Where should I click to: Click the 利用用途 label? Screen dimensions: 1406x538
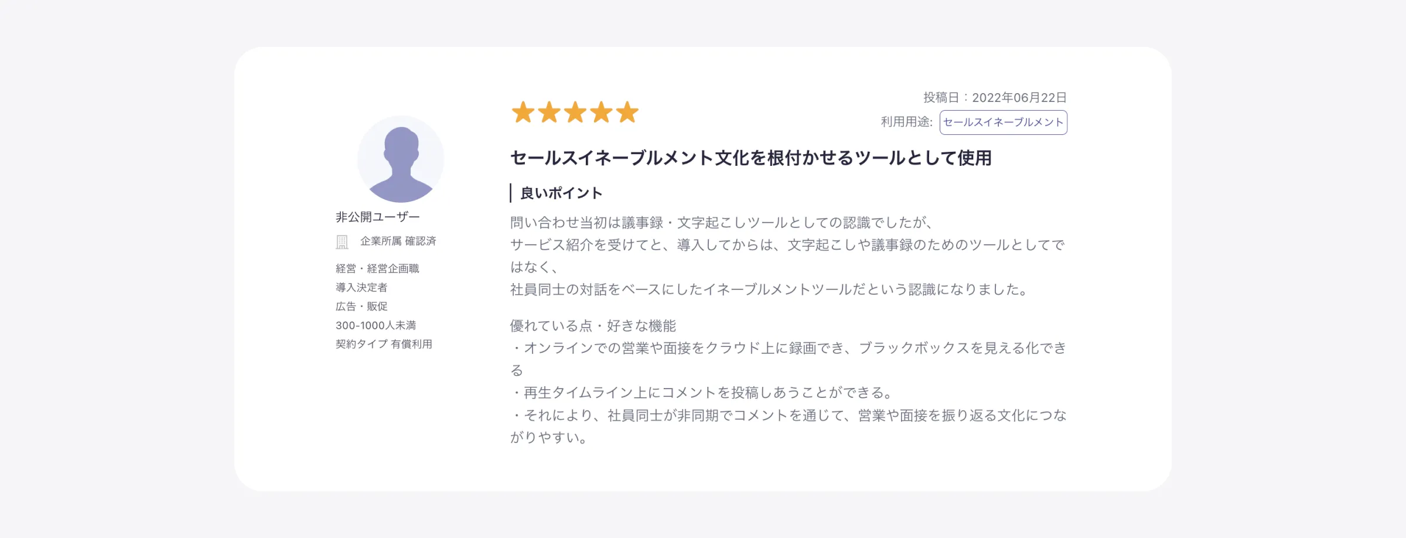pos(906,122)
